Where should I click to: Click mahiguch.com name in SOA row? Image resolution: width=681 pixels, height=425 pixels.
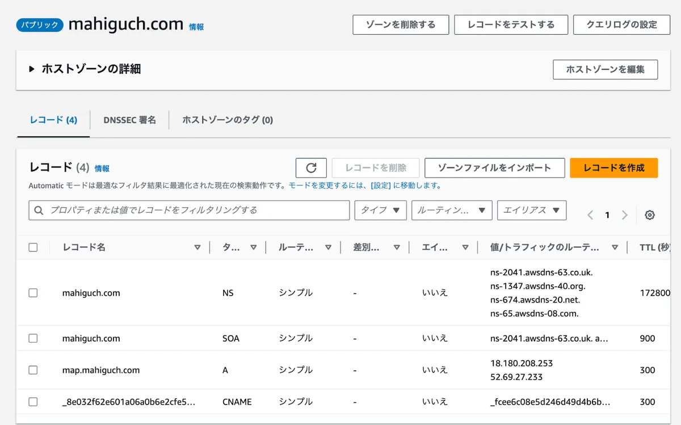[91, 338]
